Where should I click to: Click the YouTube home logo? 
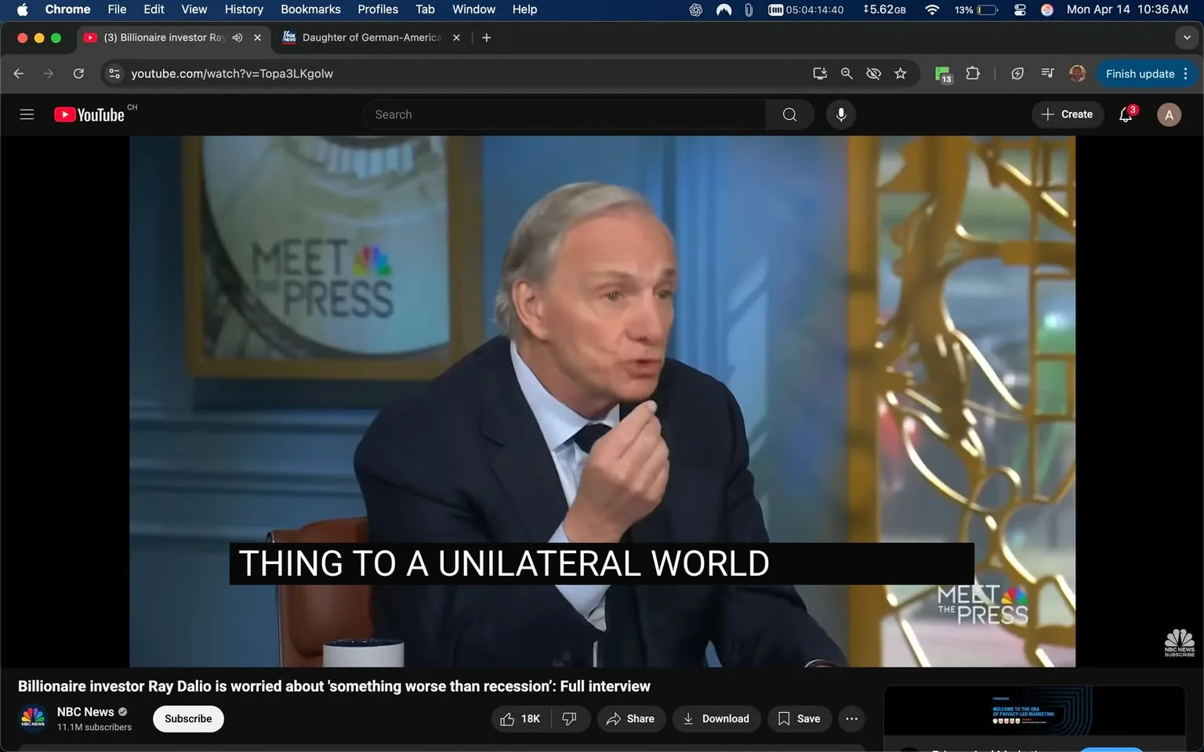pyautogui.click(x=89, y=114)
